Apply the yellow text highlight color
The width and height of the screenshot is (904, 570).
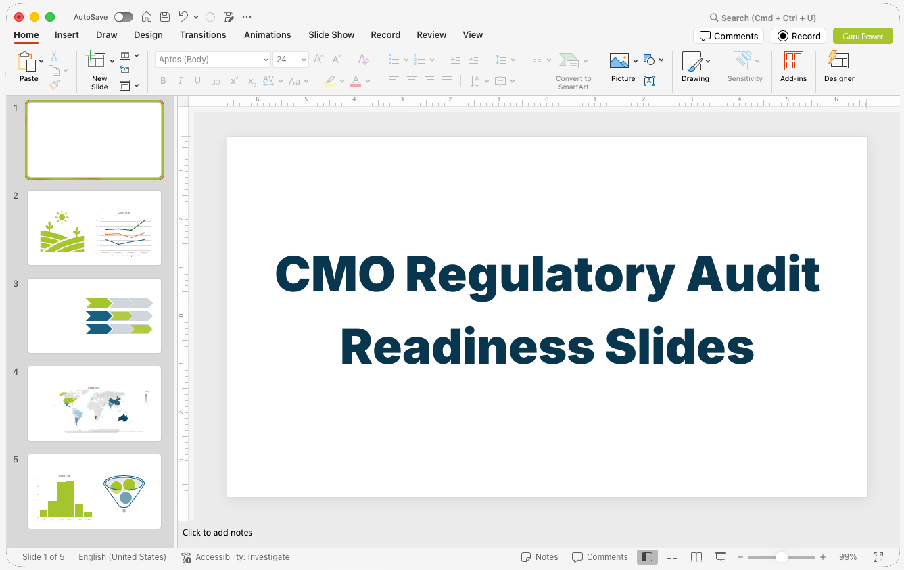point(330,81)
